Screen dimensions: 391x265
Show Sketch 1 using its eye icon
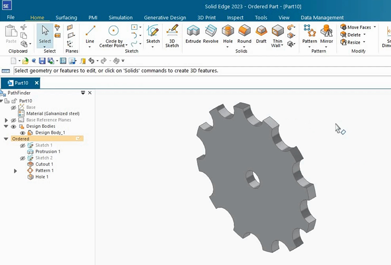click(22, 146)
